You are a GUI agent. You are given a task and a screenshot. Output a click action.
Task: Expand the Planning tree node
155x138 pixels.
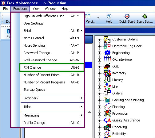pyautogui.click(x=99, y=107)
